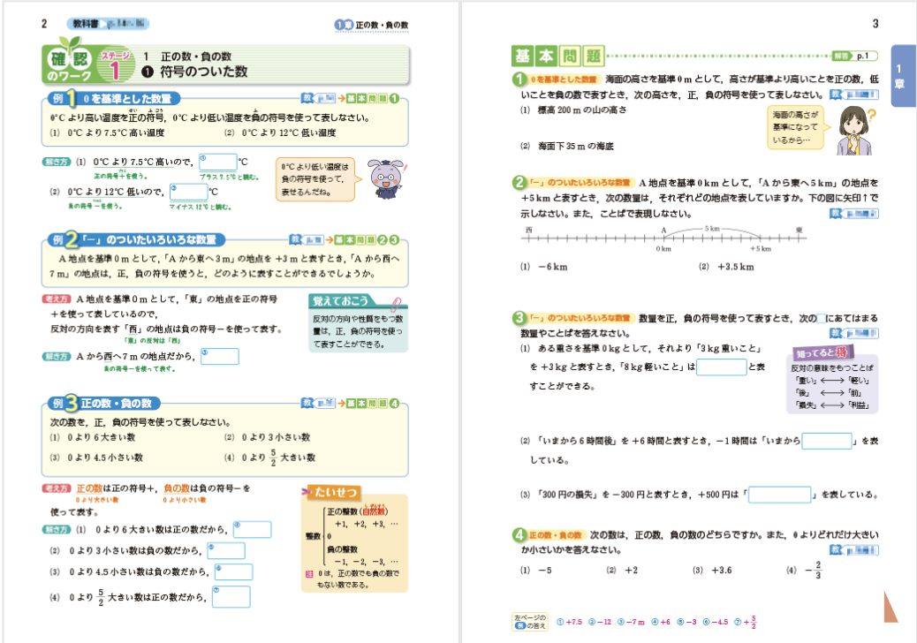Click answer box ③ for 西へ7m

(x=220, y=356)
